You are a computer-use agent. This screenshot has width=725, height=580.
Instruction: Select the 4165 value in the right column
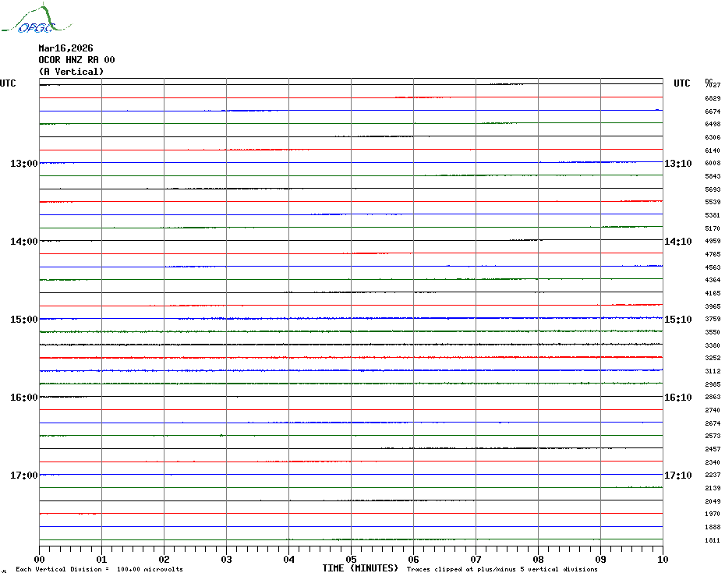[x=713, y=293]
